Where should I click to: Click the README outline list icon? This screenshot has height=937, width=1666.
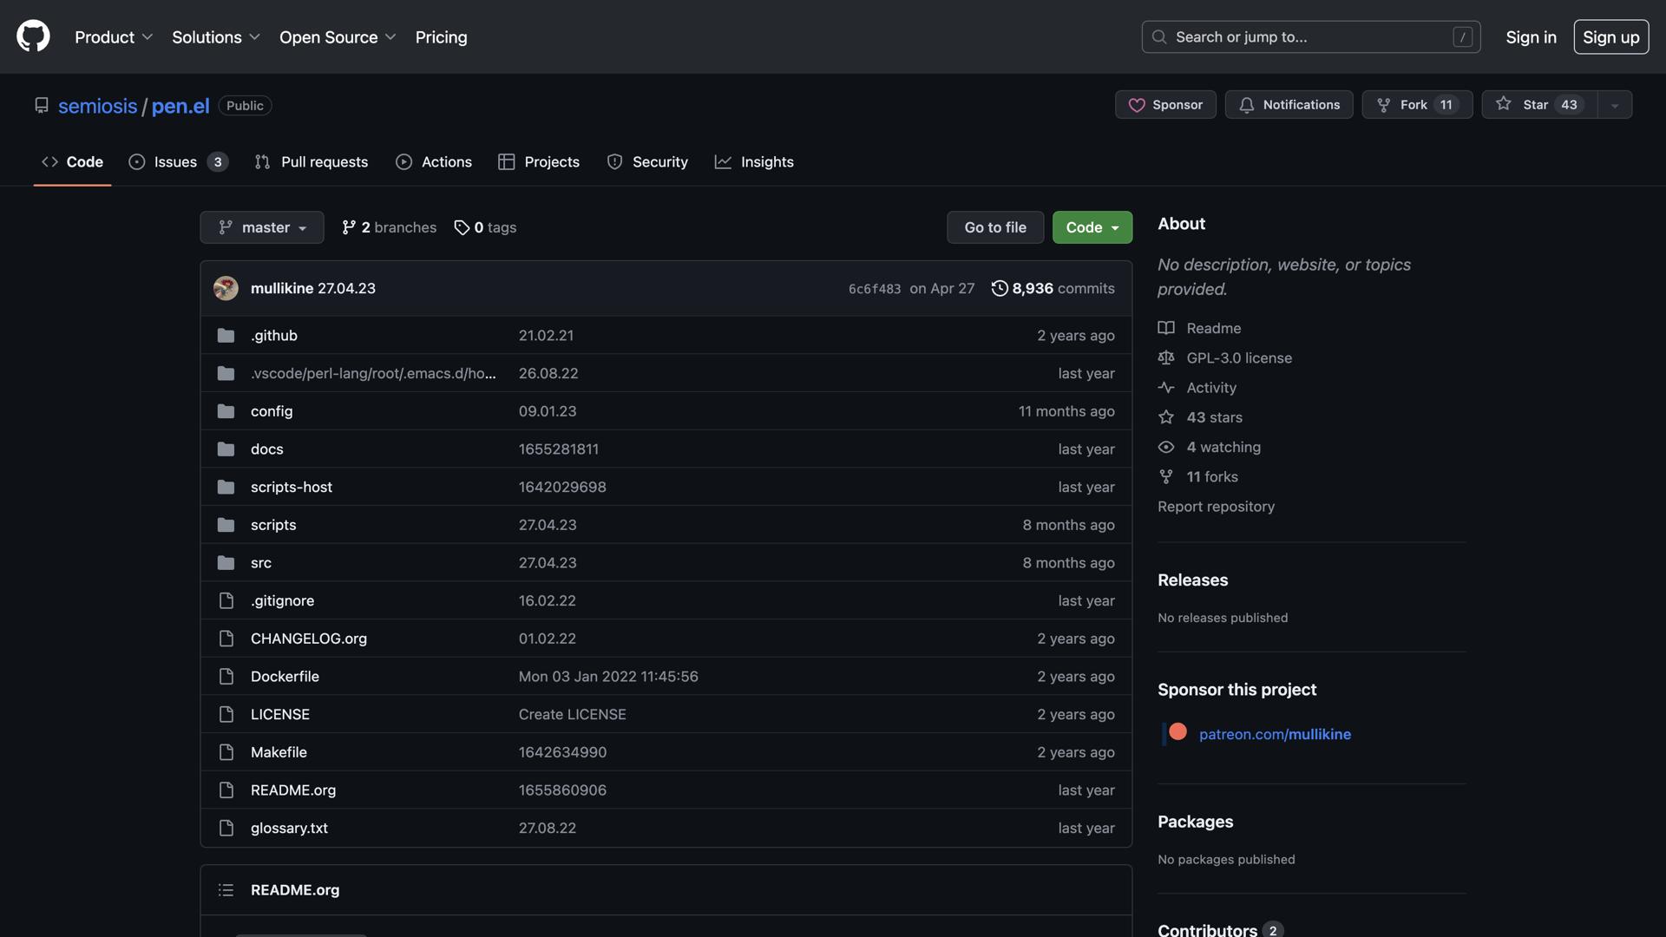[226, 890]
